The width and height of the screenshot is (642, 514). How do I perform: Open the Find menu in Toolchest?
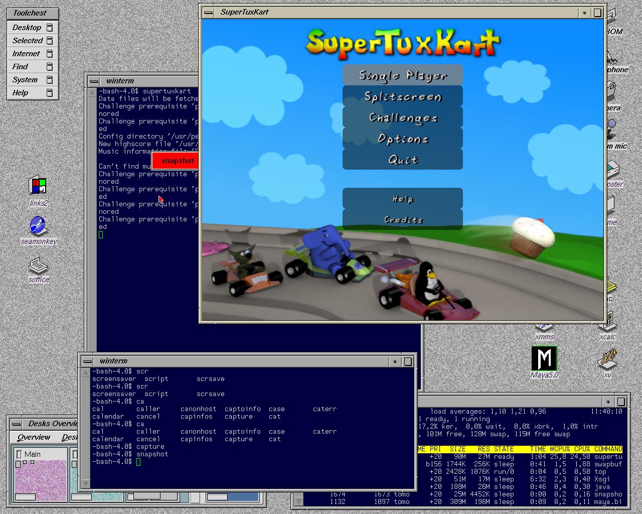click(x=33, y=67)
